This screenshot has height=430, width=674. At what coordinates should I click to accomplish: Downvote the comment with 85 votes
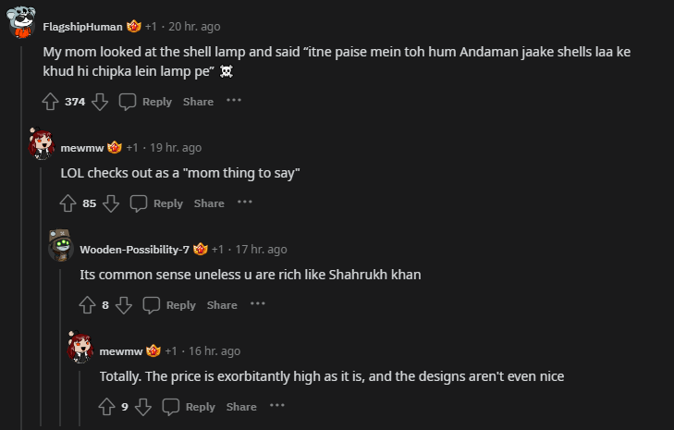click(x=110, y=203)
